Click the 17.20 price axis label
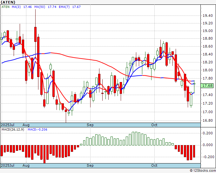216x173 pixels. coord(208,103)
